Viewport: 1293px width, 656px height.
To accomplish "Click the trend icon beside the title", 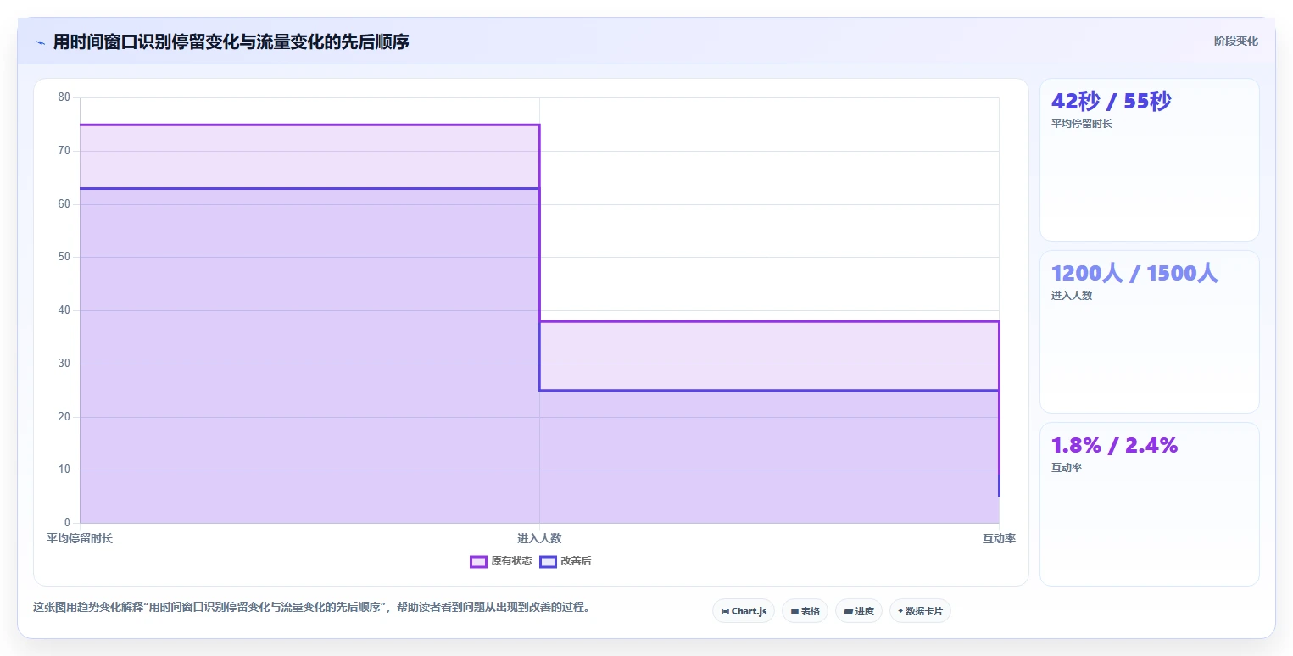I will (x=40, y=42).
